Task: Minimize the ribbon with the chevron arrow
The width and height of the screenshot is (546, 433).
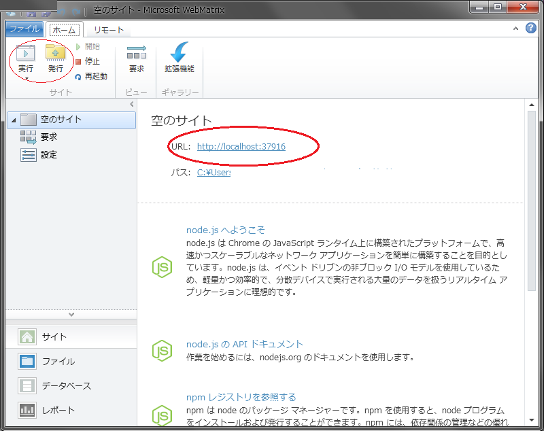Action: [x=516, y=29]
